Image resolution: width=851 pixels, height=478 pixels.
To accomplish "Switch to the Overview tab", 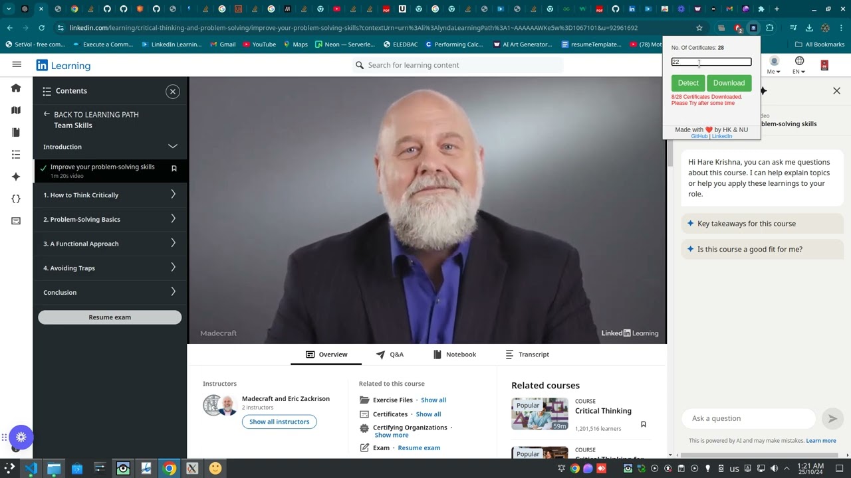I will point(326,355).
